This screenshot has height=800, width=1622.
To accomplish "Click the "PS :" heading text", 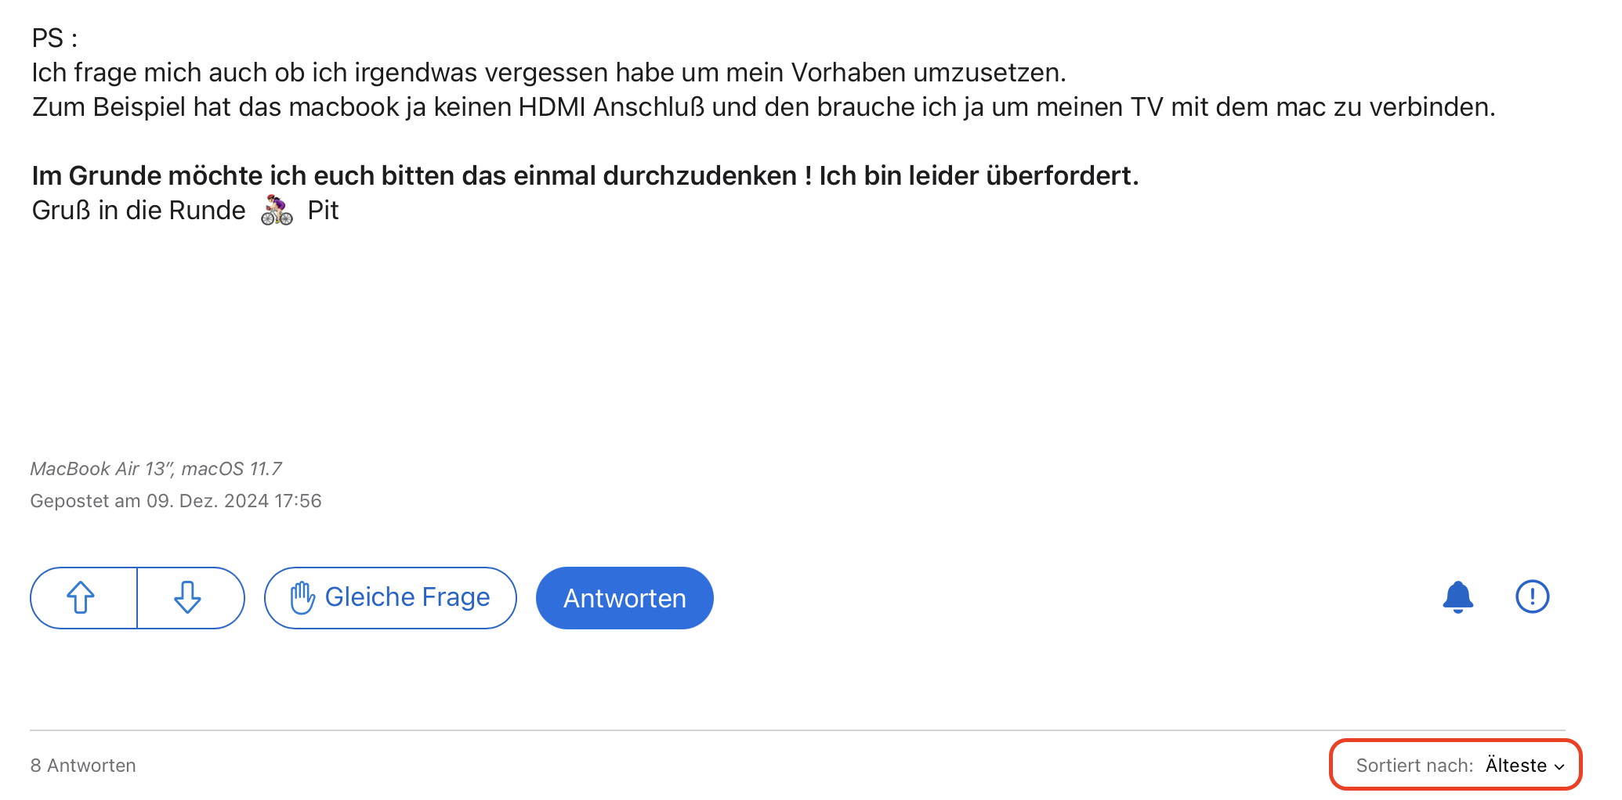I will point(55,38).
